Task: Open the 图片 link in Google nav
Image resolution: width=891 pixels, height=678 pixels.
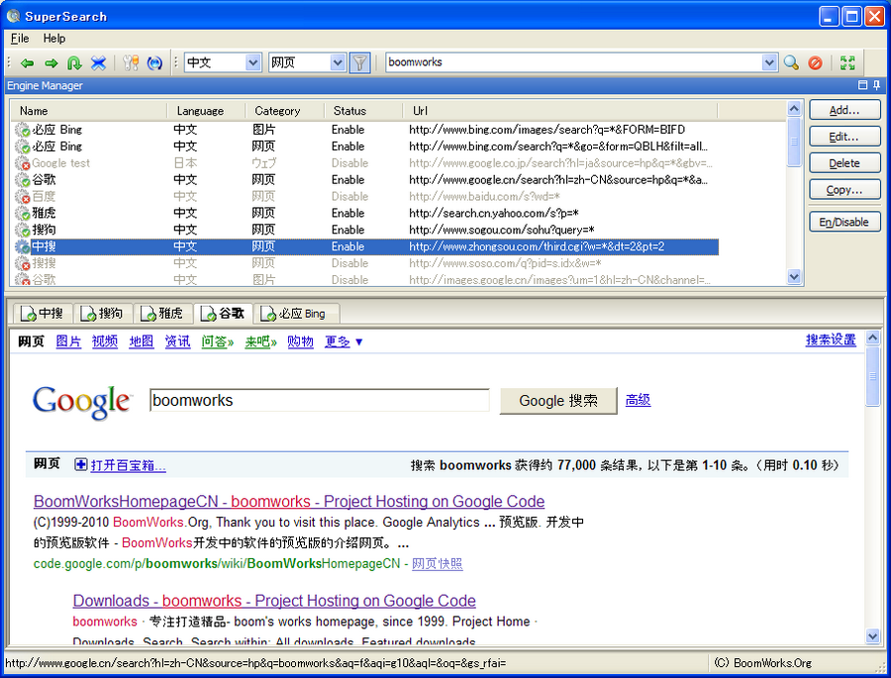Action: (x=68, y=341)
